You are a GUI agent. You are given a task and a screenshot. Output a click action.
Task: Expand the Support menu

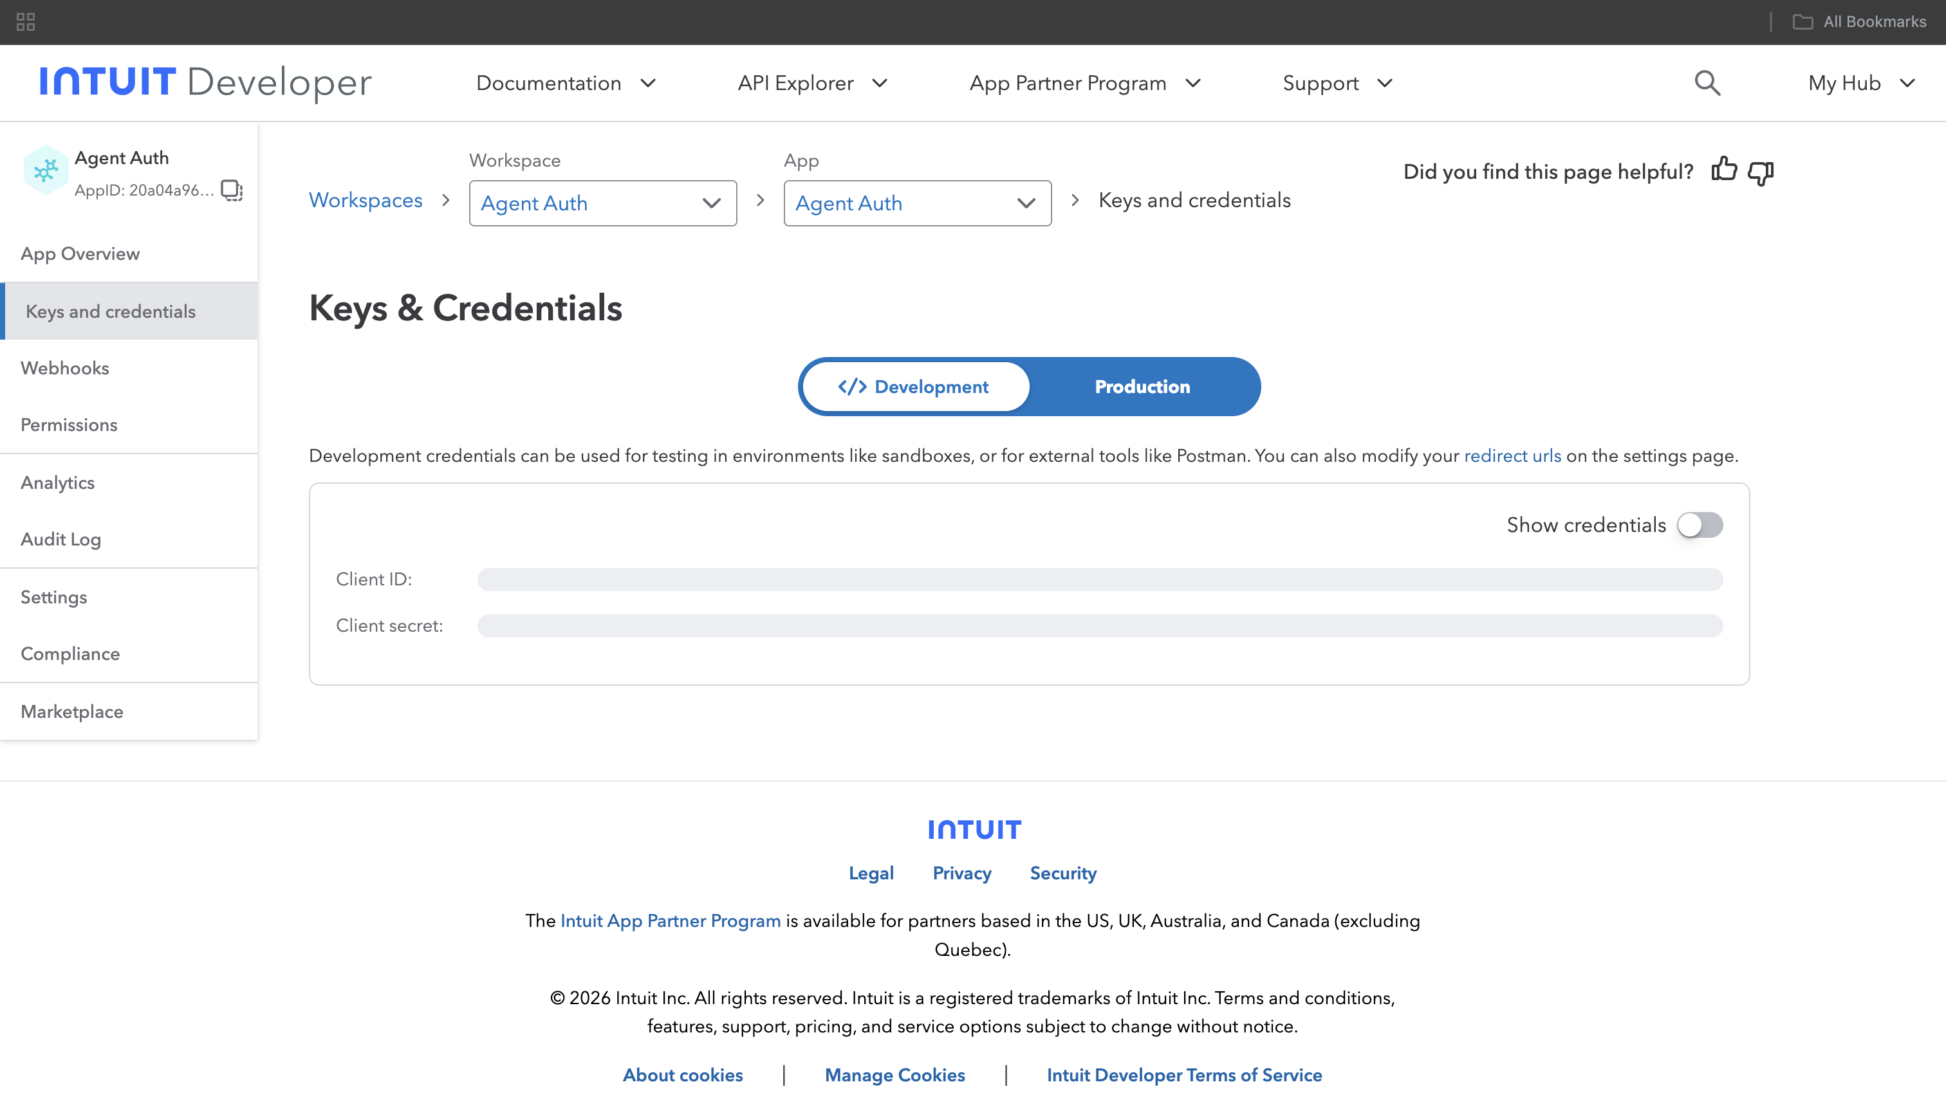point(1337,83)
